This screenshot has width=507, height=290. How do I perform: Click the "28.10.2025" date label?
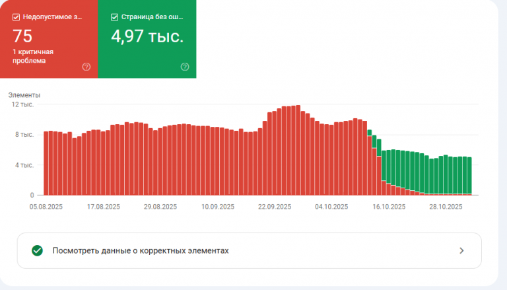tap(446, 207)
